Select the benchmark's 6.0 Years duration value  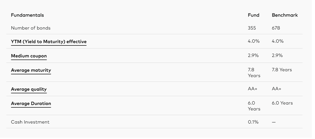point(282,103)
